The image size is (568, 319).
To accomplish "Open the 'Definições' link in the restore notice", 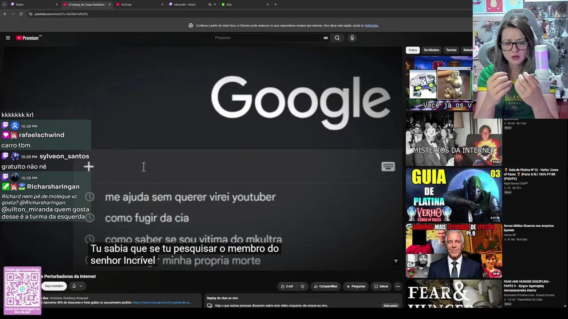I will click(x=371, y=26).
